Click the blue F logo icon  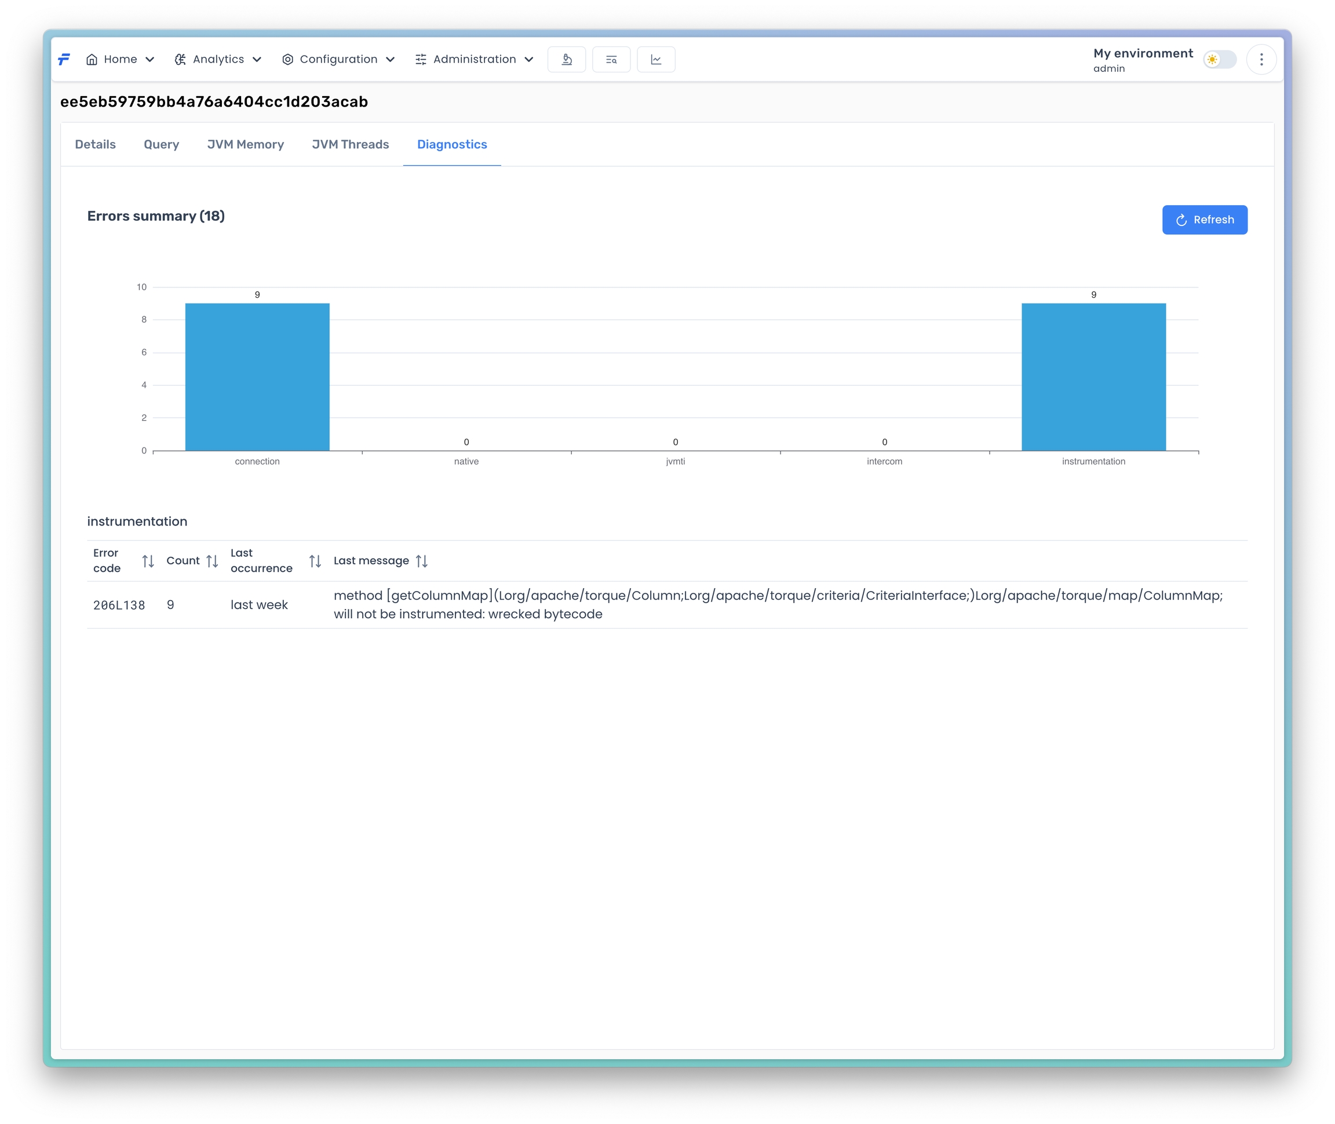[x=64, y=59]
